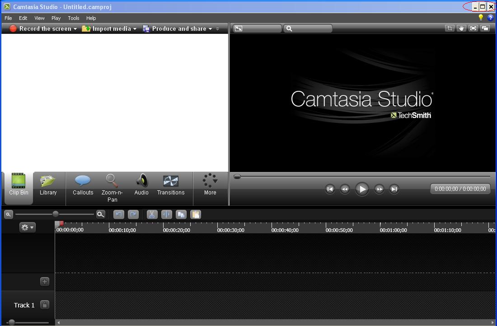Click the lightbulb tips icon

pos(481,18)
